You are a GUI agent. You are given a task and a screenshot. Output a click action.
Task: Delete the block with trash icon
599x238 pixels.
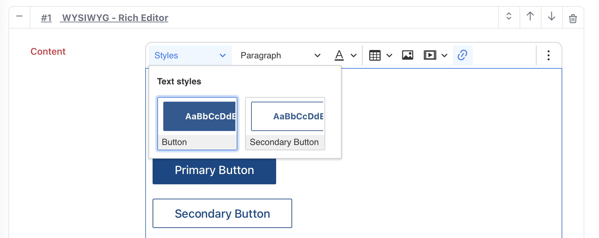573,18
